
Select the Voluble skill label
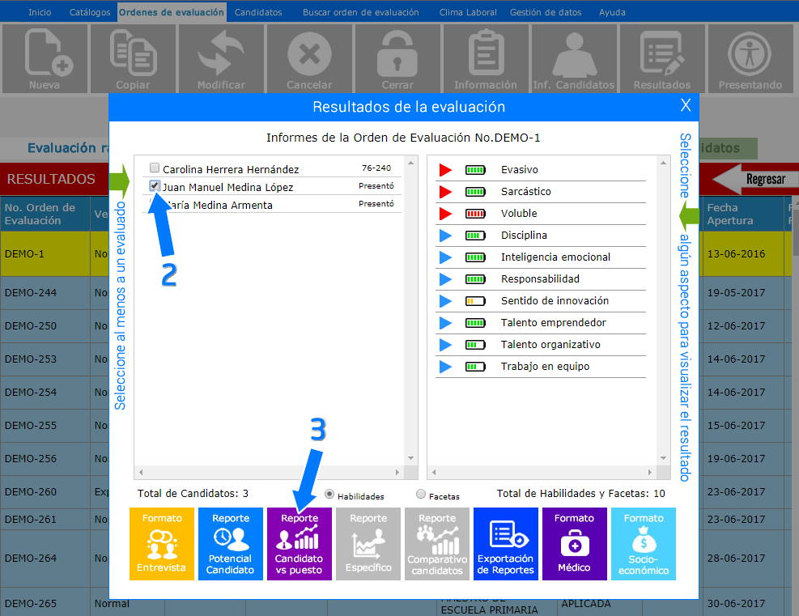pyautogui.click(x=519, y=214)
